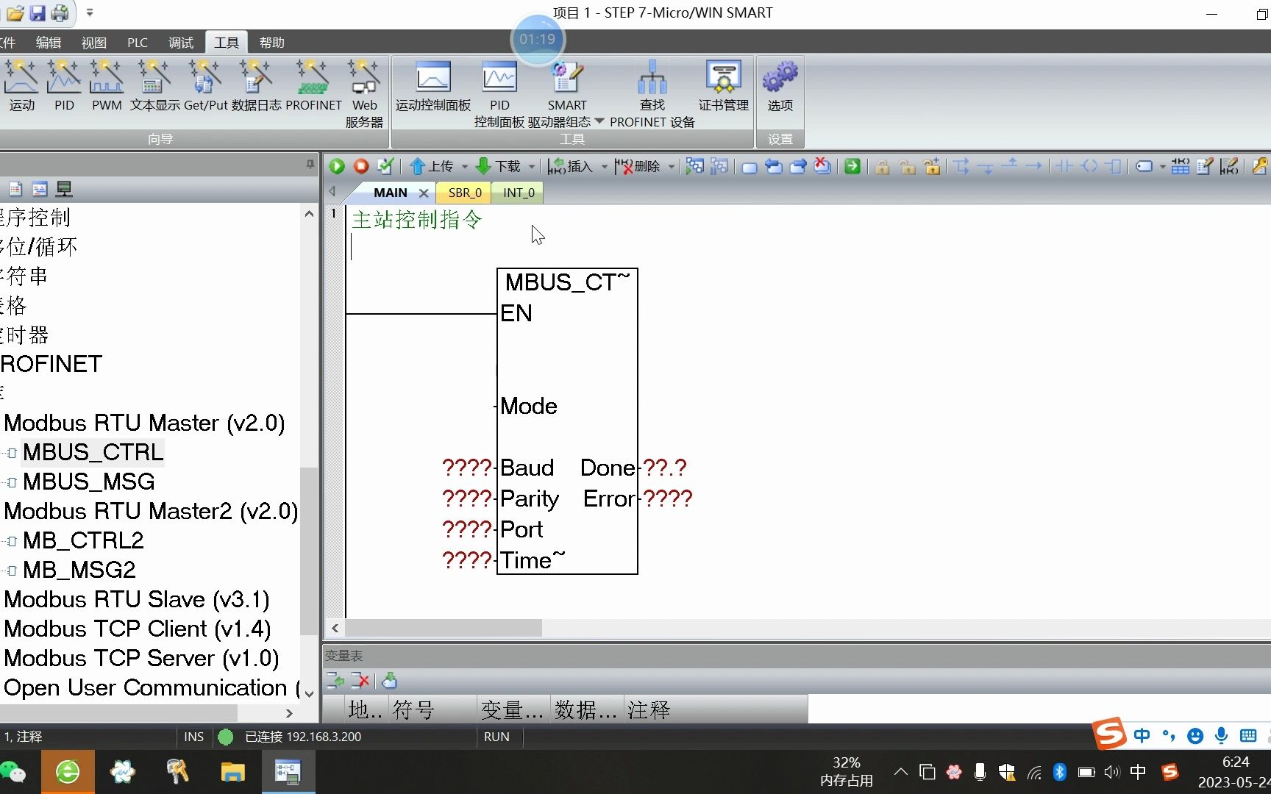Select the MBUS_MSG instruction in tree
The height and width of the screenshot is (794, 1271).
[x=88, y=482]
